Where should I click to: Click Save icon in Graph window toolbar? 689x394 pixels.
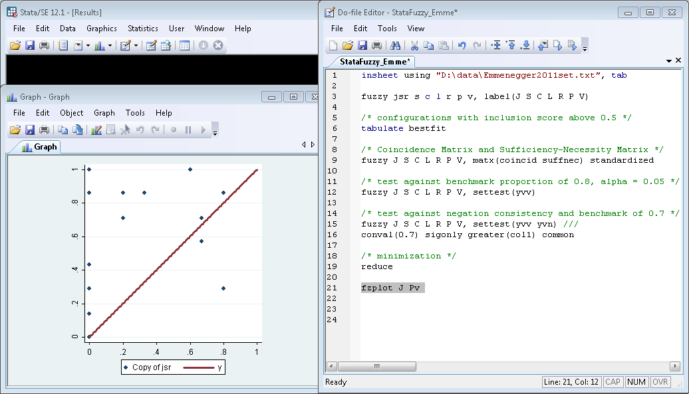[29, 130]
